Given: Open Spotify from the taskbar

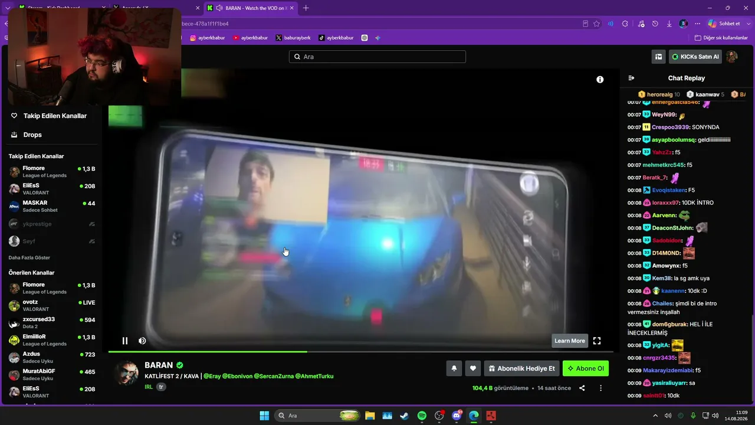Looking at the screenshot, I should pyautogui.click(x=422, y=416).
